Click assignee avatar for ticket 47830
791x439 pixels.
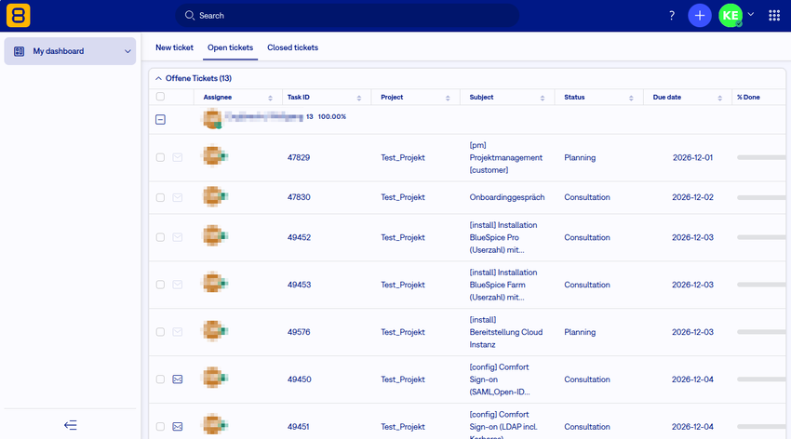(214, 195)
